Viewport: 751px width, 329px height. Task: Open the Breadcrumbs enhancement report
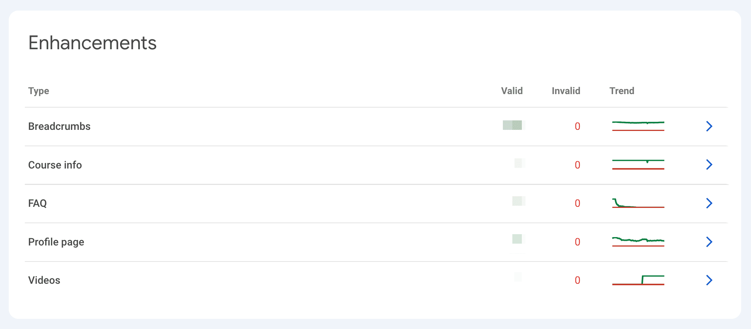pos(59,126)
